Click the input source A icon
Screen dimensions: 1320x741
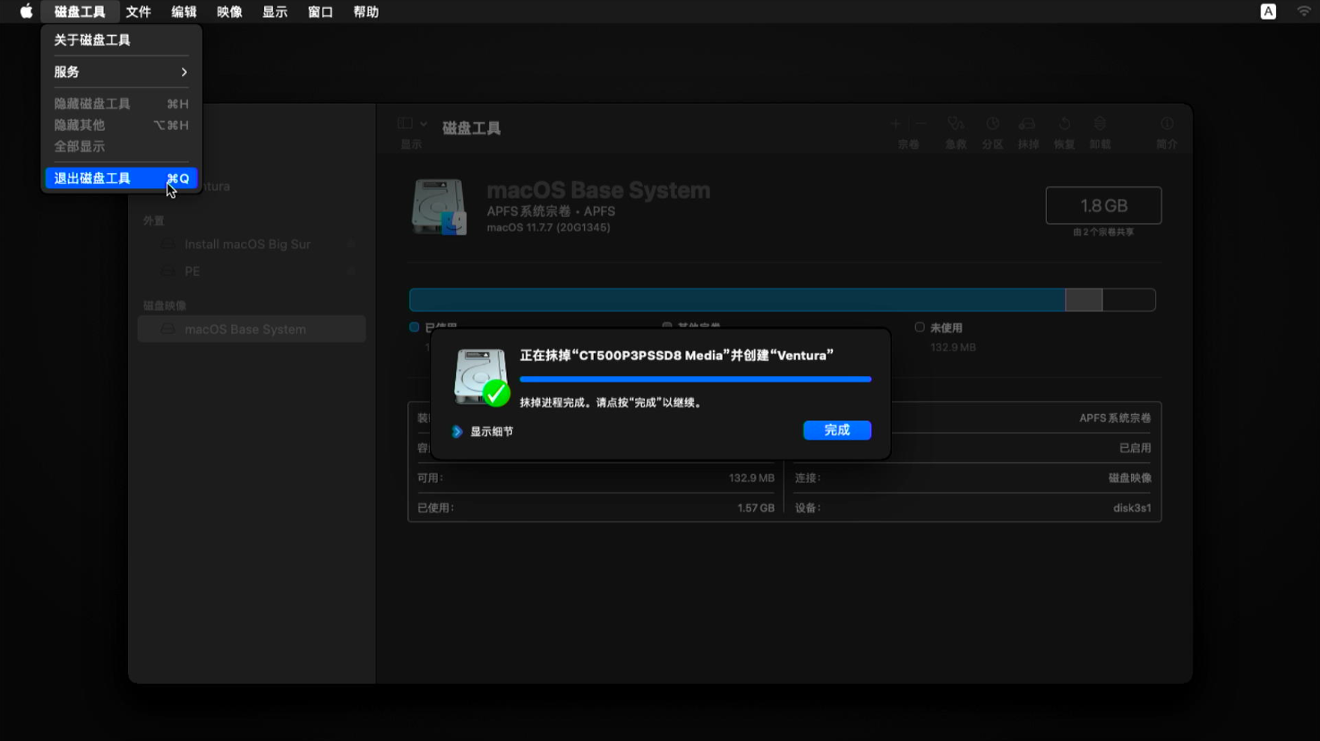click(x=1268, y=12)
